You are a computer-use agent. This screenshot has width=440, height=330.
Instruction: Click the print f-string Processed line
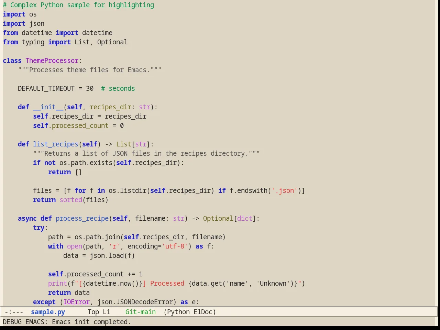tap(176, 283)
